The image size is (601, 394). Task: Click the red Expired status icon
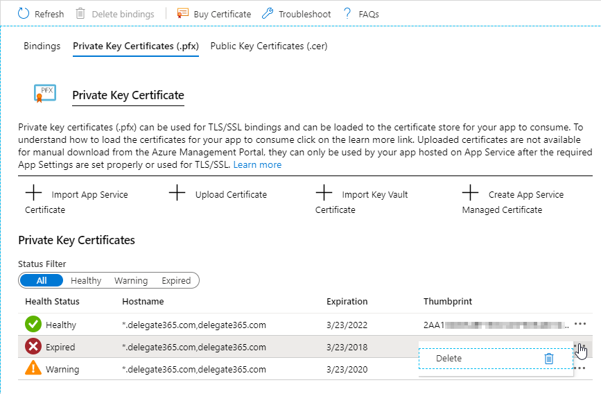(x=33, y=347)
